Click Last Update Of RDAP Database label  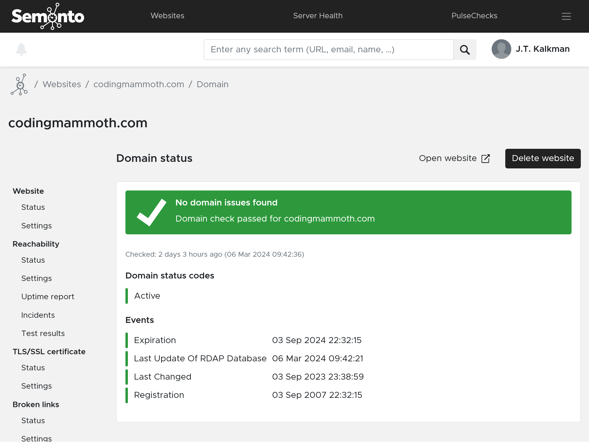point(200,359)
